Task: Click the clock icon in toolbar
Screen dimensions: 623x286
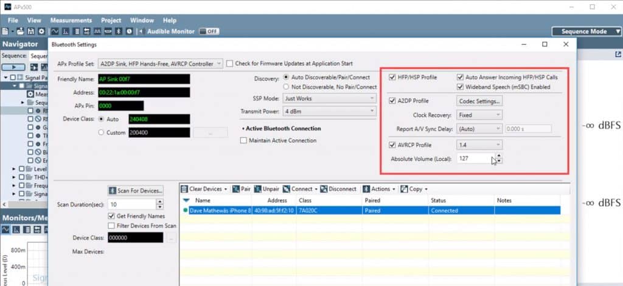Action: pos(128,31)
